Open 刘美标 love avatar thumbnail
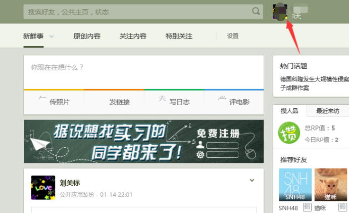349x213 pixels. click(43, 188)
